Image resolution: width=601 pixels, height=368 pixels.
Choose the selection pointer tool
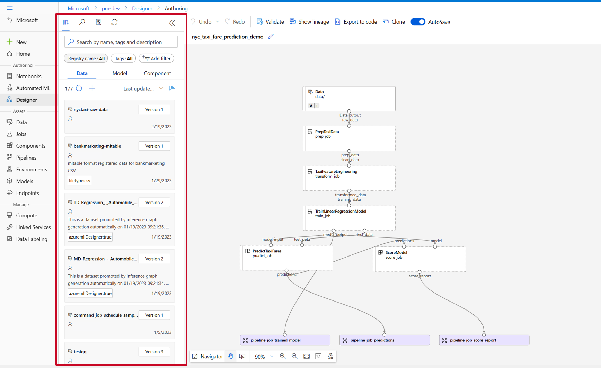[242, 356]
